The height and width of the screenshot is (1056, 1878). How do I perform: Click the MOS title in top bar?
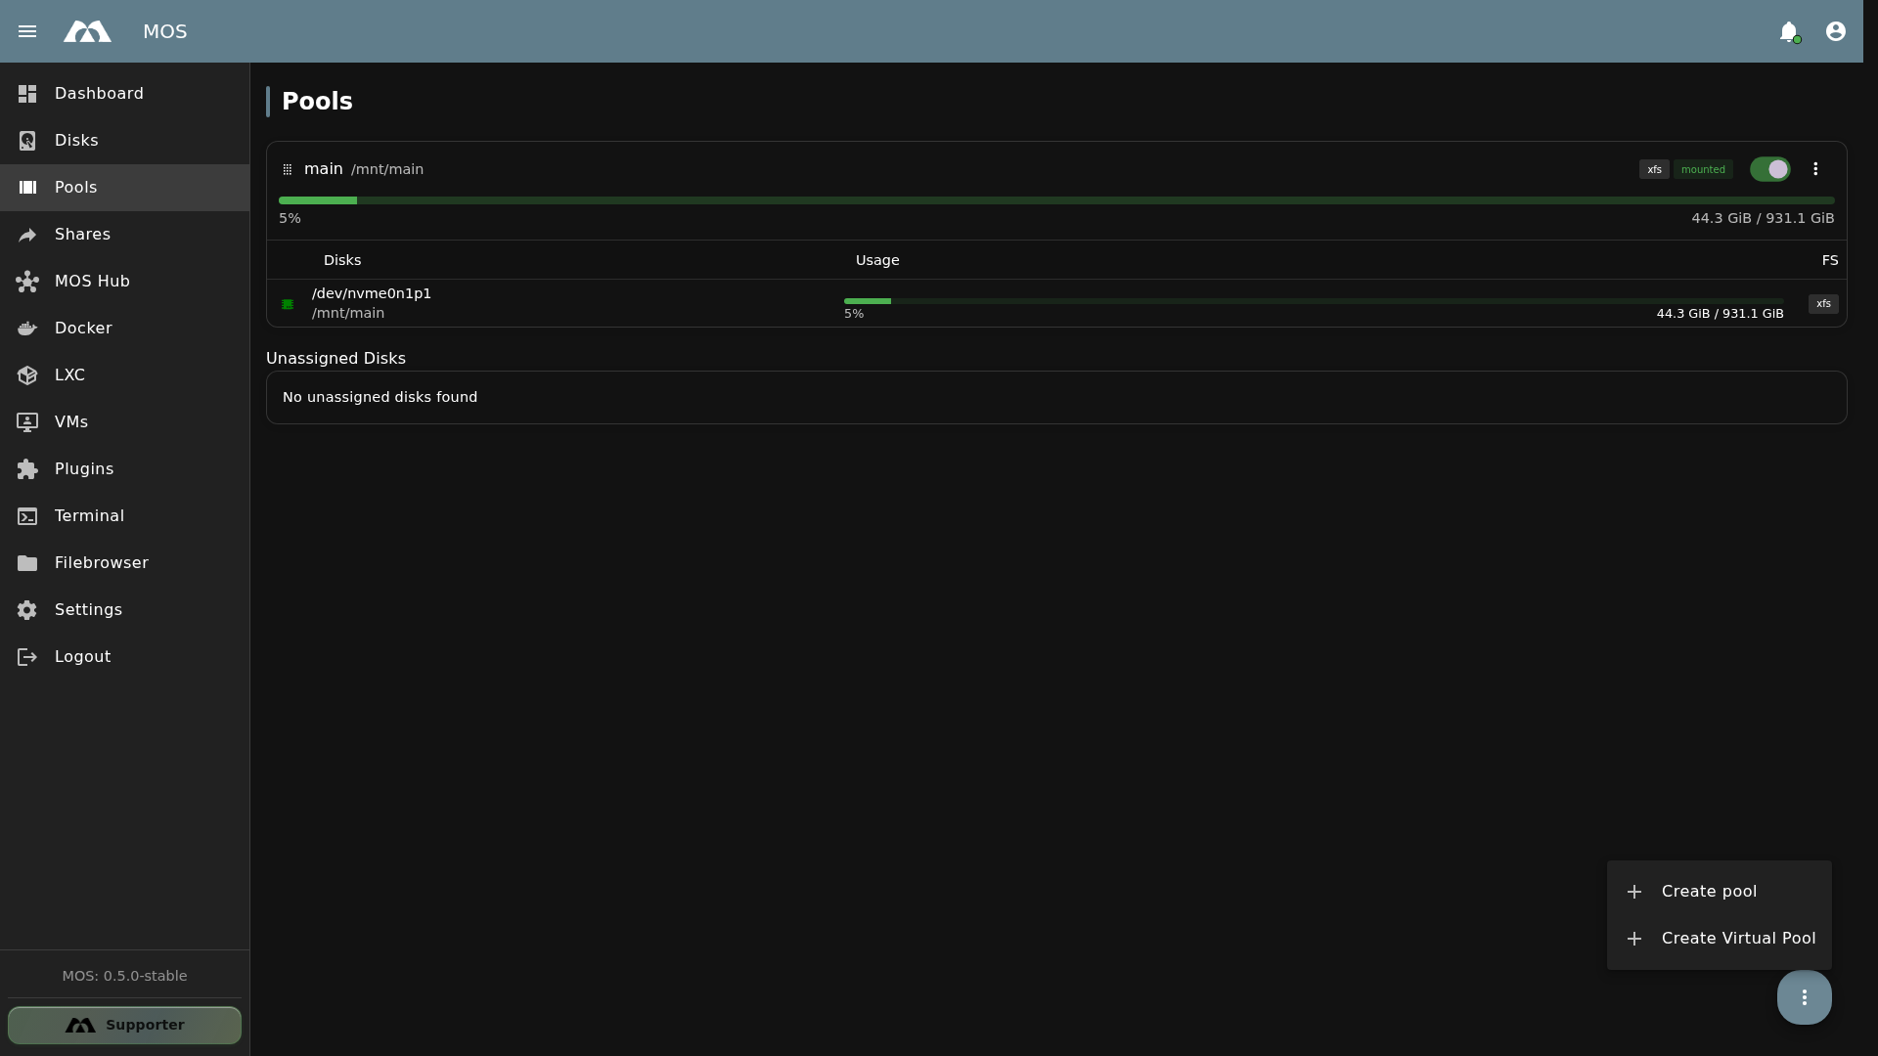pos(164,31)
